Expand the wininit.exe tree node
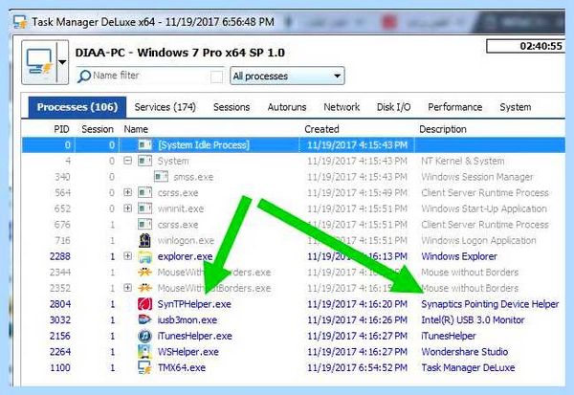574x395 pixels. click(x=127, y=208)
